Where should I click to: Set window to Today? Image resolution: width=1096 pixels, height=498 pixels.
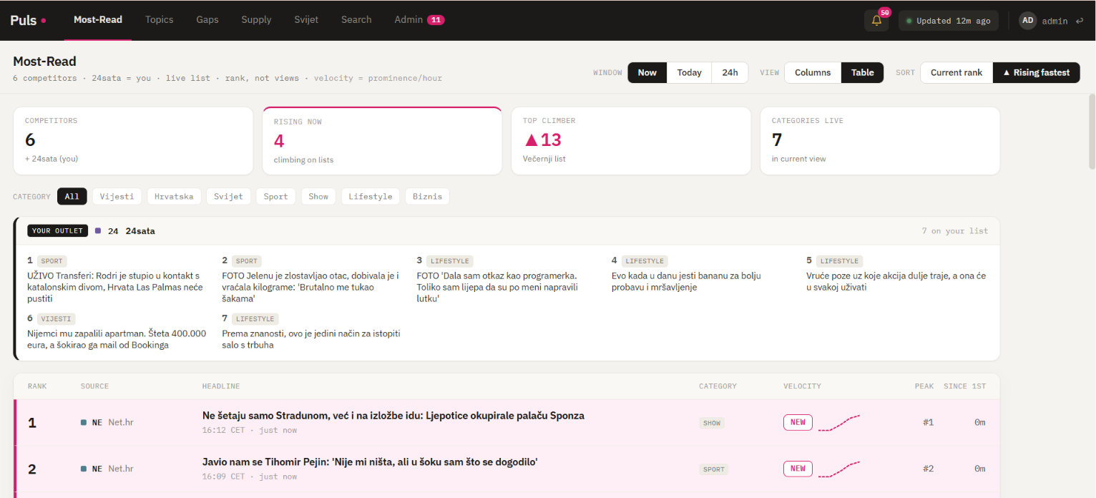pos(690,72)
